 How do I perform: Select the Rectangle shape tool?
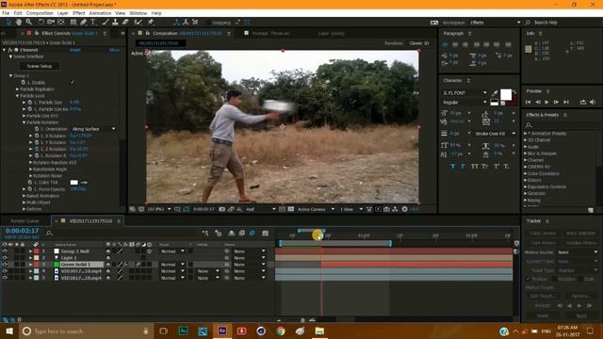[x=73, y=23]
